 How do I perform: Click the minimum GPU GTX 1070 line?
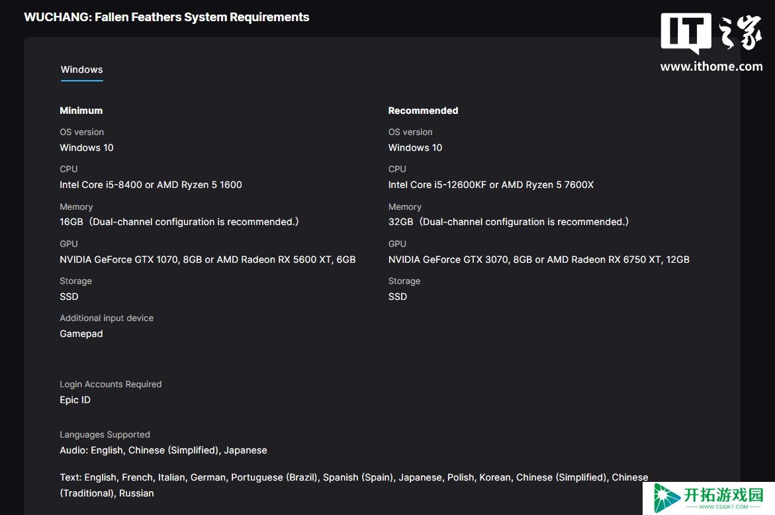click(208, 259)
